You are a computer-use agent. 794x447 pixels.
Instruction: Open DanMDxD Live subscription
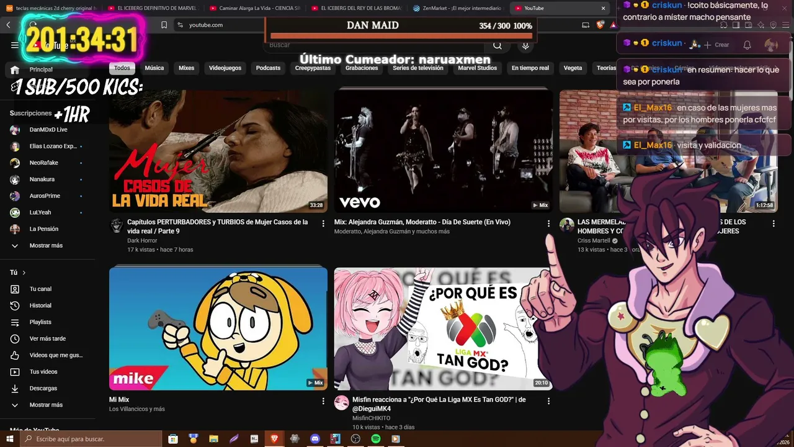48,130
